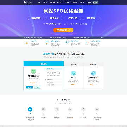127x127 pixels.
Task: Click the timeline dot under the fifth step
Action: coord(83,114)
